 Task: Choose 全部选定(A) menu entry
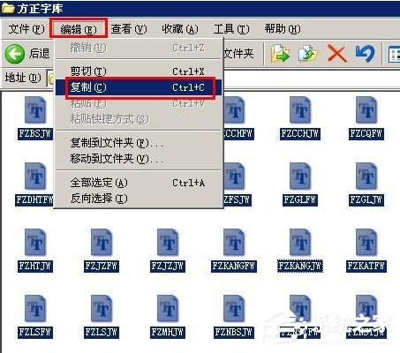[x=139, y=183]
